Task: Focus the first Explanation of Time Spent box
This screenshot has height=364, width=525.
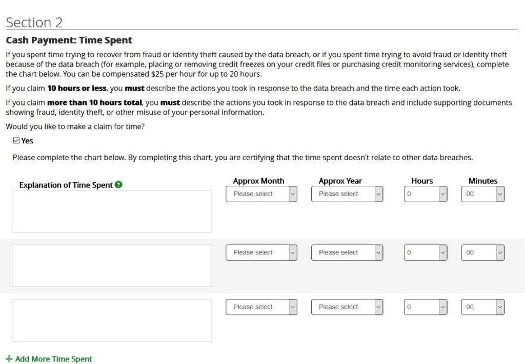Action: (112, 211)
